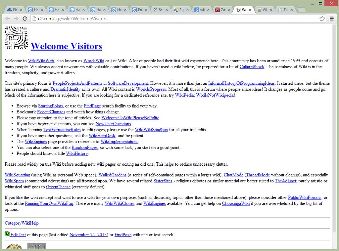Select the RandomPages link
Image resolution: width=339 pixels, height=251 pixels.
tap(84, 147)
